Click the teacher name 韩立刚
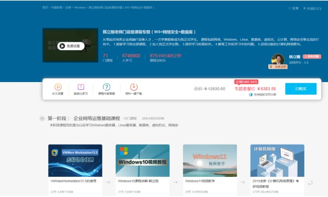The width and height of the screenshot is (328, 197). pos(294,57)
